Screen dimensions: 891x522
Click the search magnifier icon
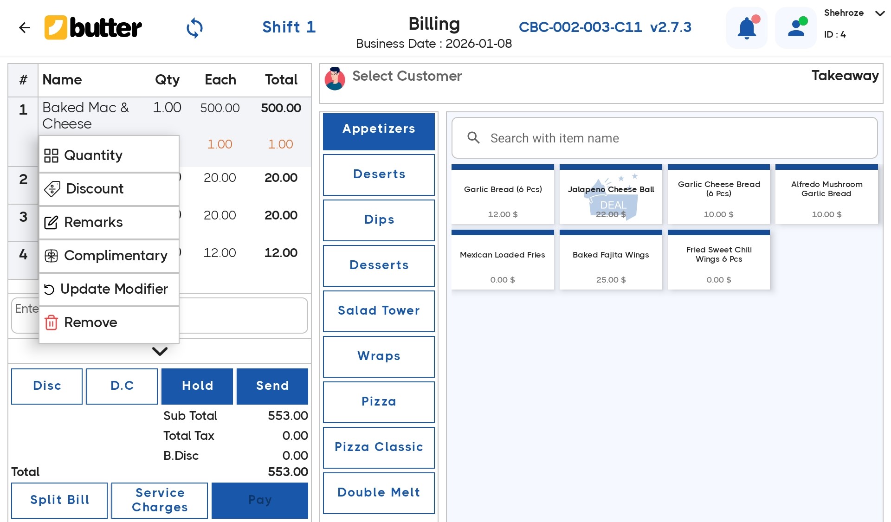474,138
